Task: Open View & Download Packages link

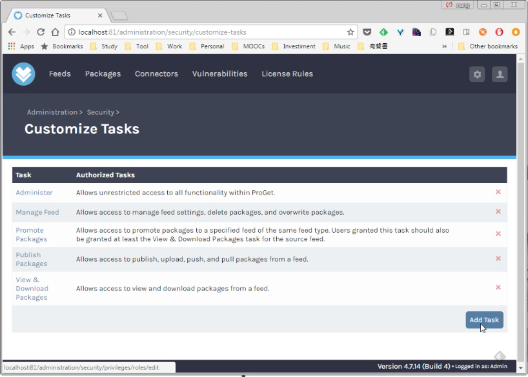Action: (x=32, y=289)
